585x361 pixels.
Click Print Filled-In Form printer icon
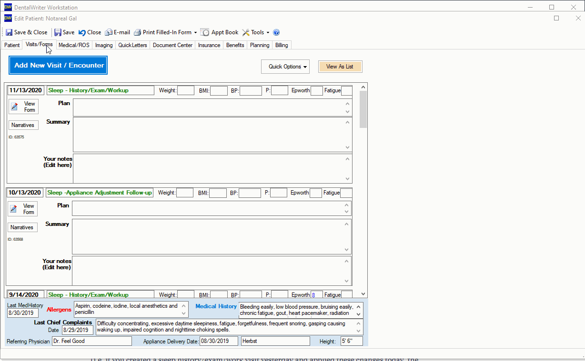138,32
